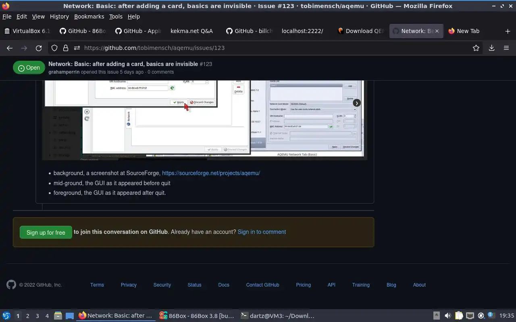This screenshot has height=322, width=516.
Task: Close the Network issue tab
Action: point(437,31)
